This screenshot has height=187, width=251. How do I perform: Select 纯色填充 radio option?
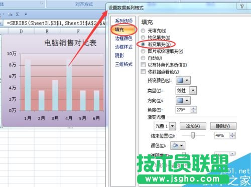pyautogui.click(x=143, y=38)
